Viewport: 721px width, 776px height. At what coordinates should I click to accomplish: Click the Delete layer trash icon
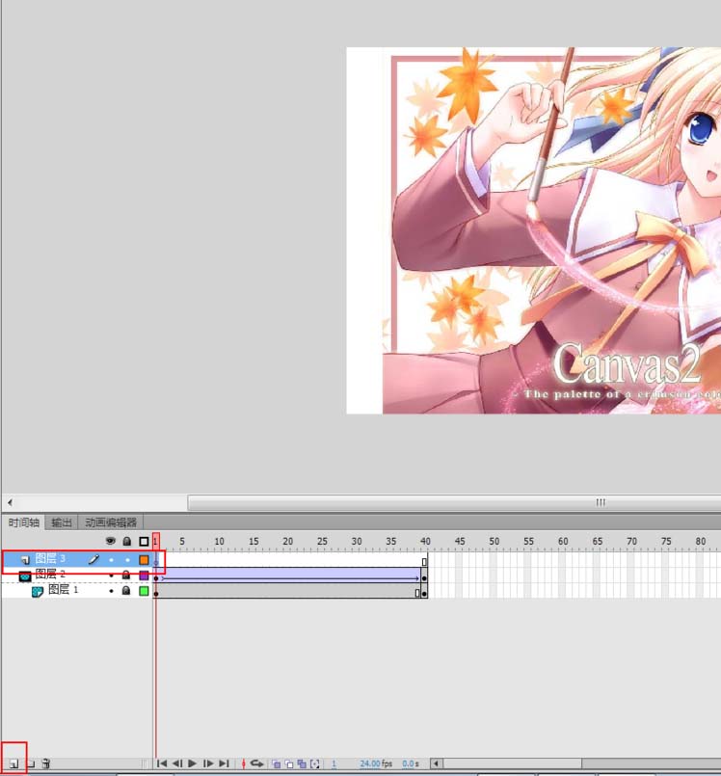[46, 763]
